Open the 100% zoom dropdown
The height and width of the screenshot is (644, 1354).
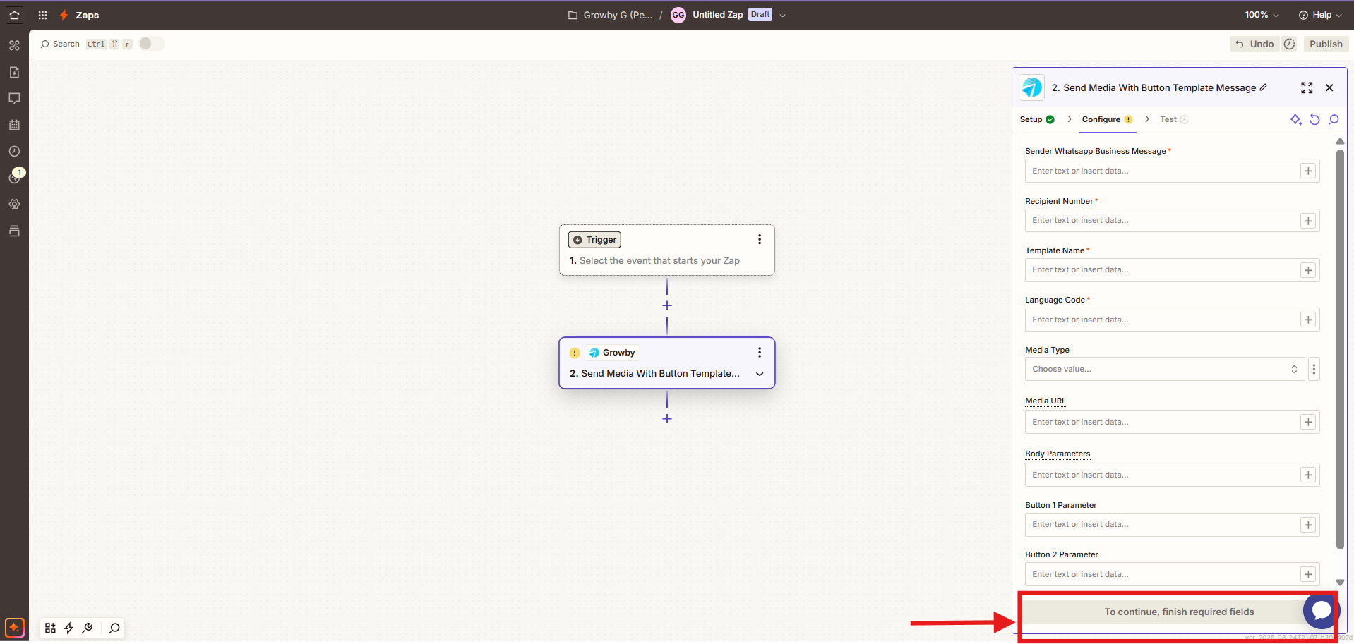pyautogui.click(x=1262, y=15)
